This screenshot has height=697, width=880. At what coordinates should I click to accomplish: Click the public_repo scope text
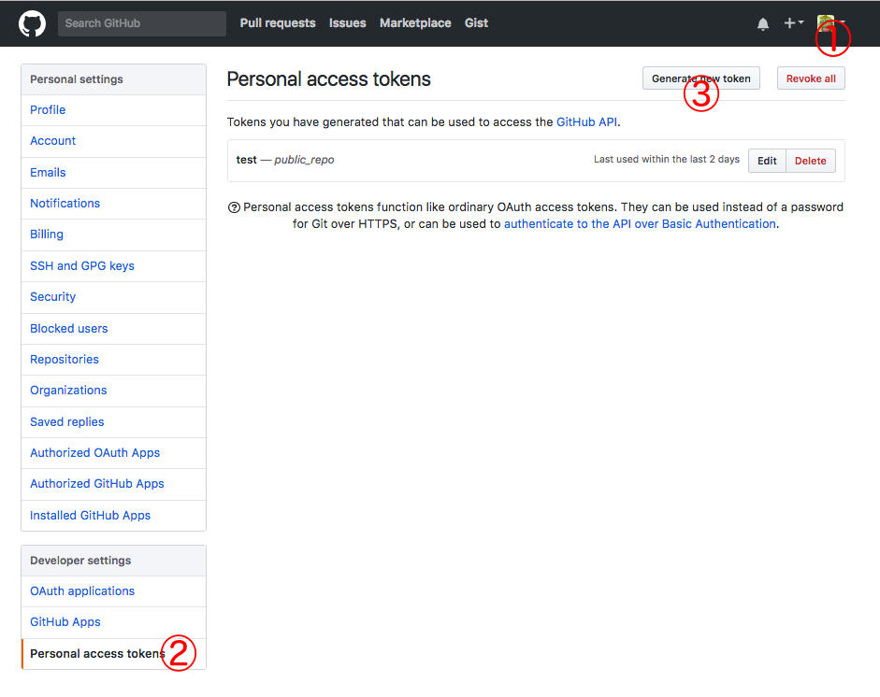pyautogui.click(x=304, y=160)
